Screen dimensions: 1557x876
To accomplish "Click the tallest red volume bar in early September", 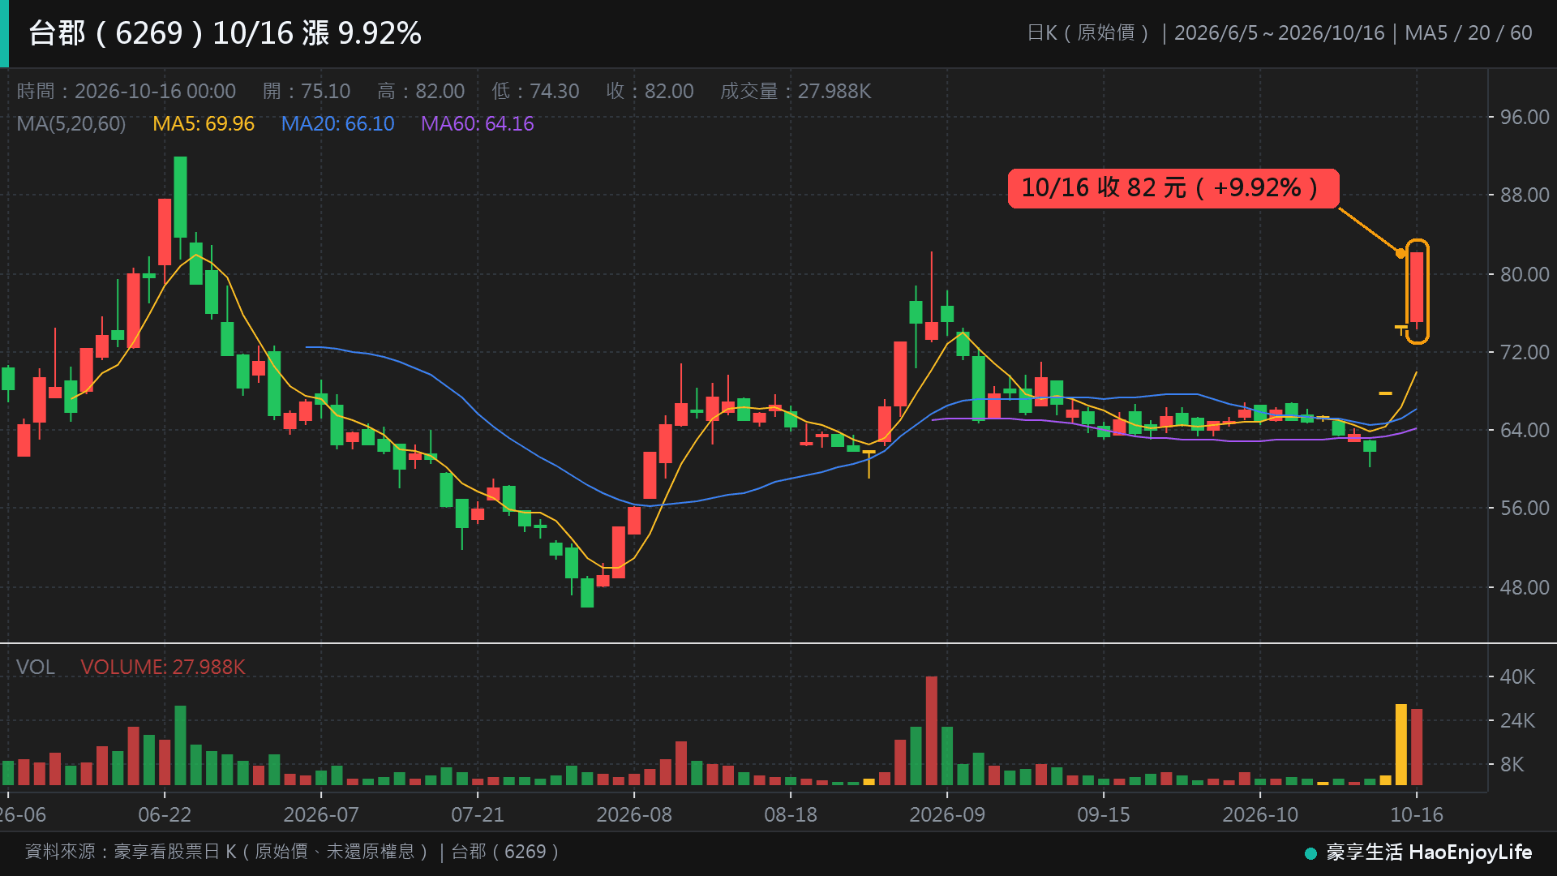I will coord(931,730).
